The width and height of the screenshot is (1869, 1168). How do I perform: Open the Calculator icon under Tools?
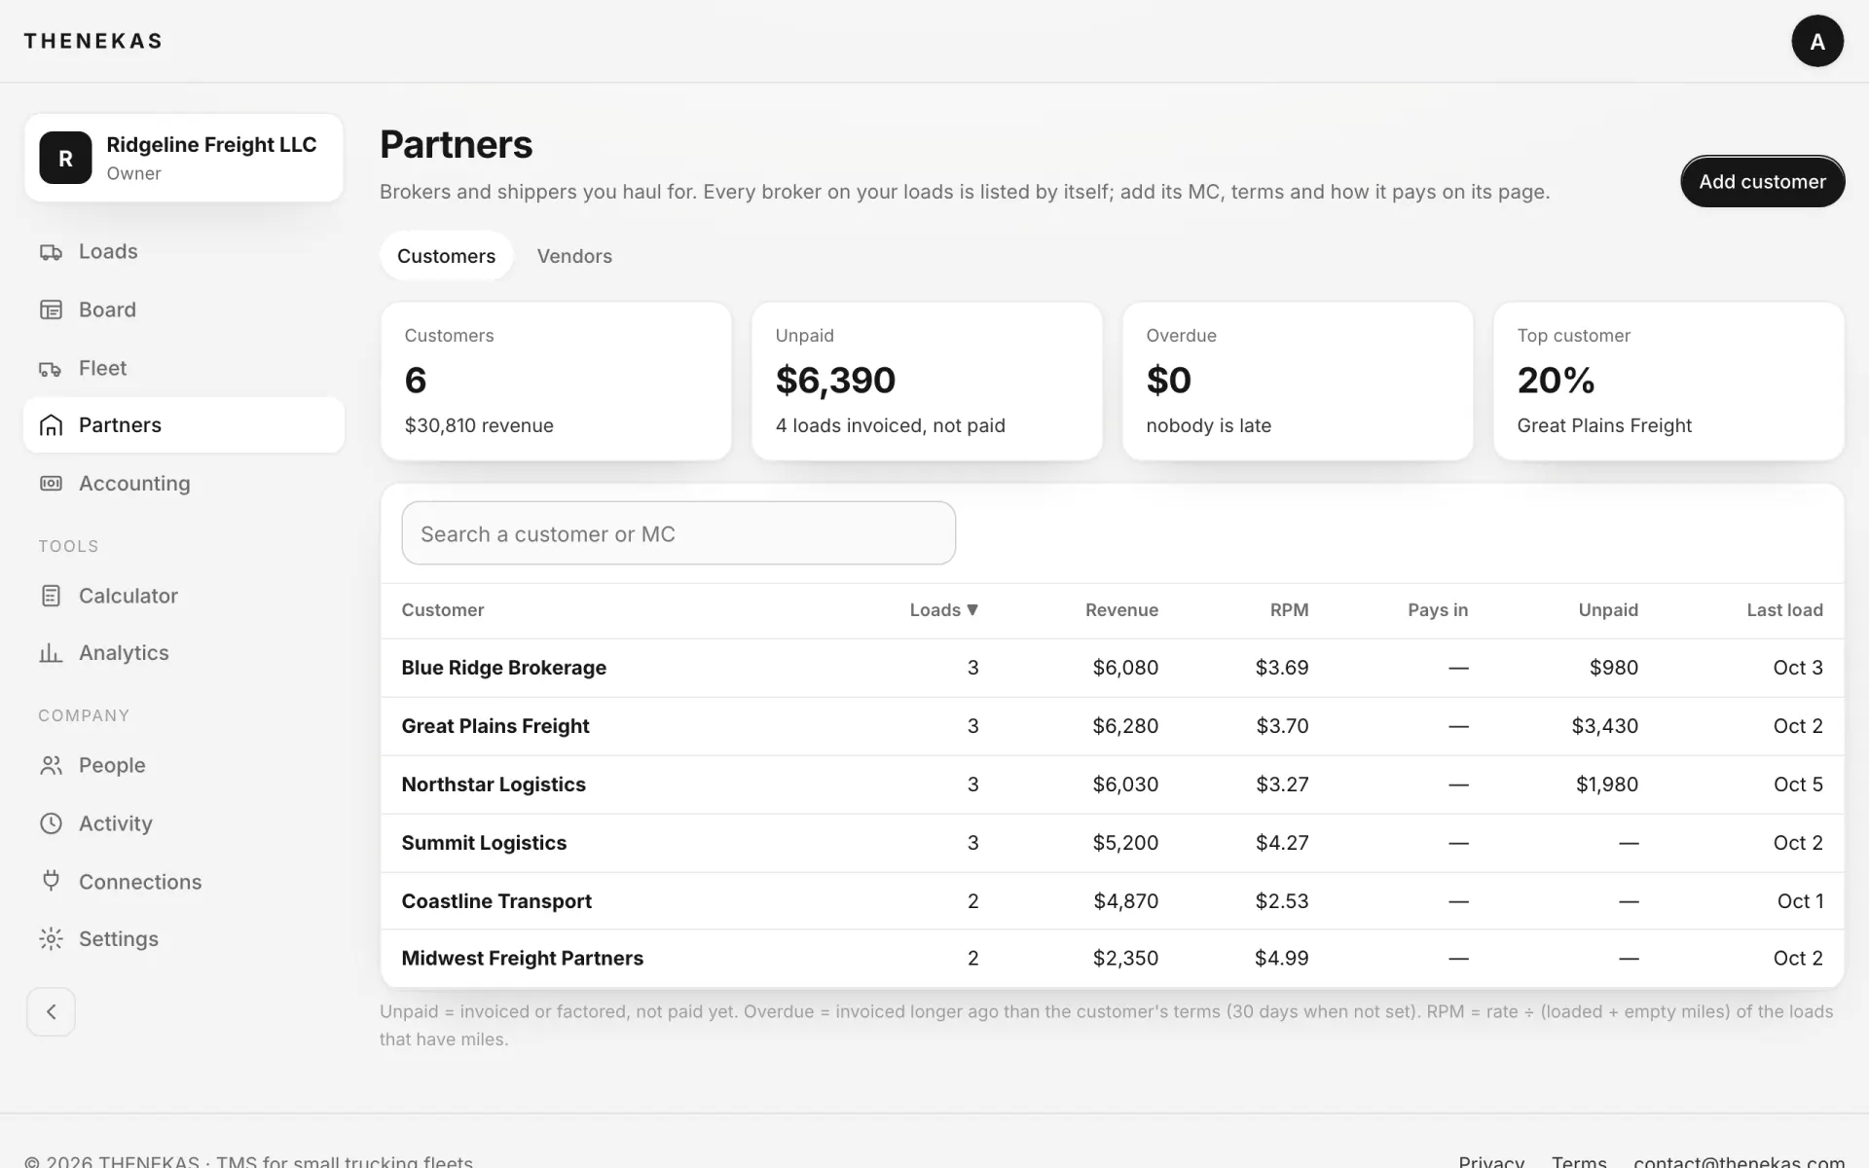[51, 596]
